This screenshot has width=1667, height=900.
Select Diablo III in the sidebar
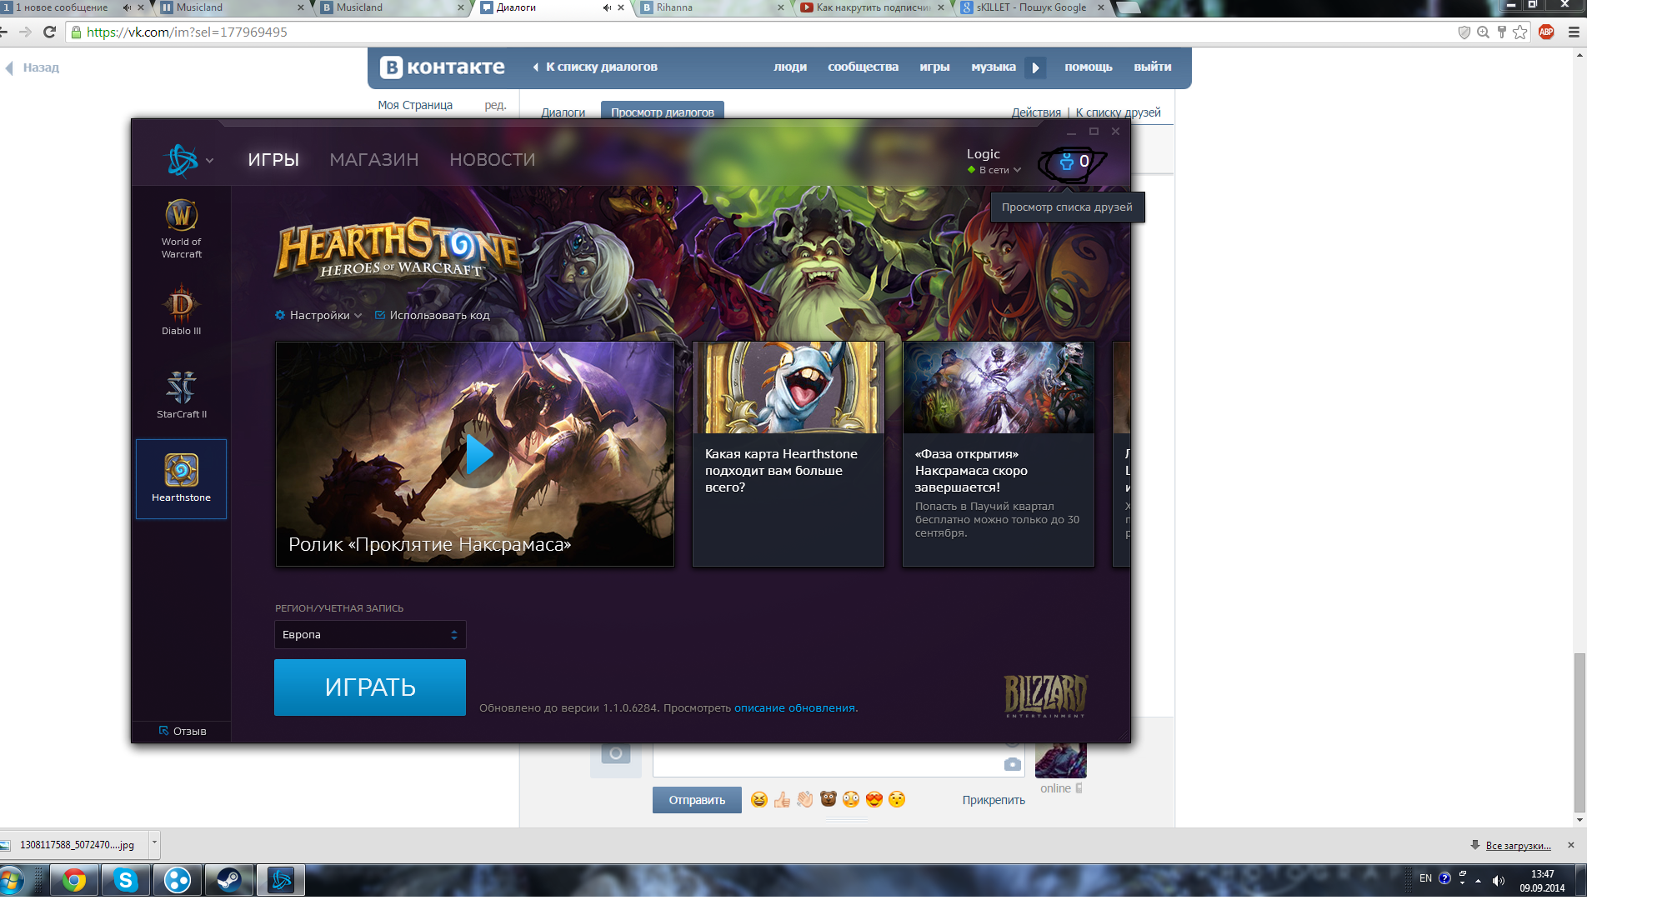[x=181, y=310]
